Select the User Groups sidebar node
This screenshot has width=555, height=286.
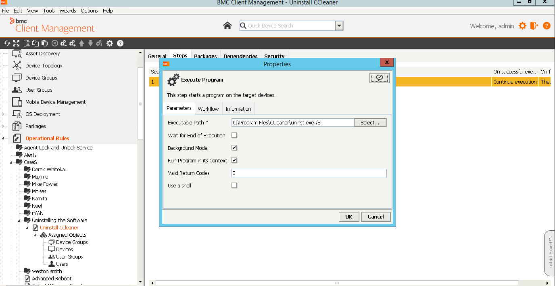coord(39,90)
